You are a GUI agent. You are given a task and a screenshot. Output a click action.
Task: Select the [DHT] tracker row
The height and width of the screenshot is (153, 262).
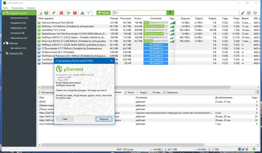click(x=149, y=102)
